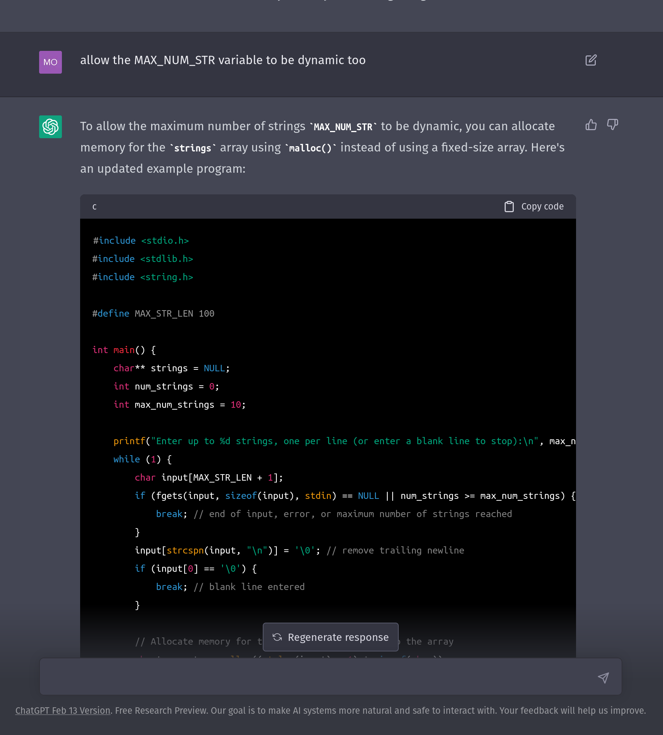Click the Regenerate response button

pyautogui.click(x=331, y=637)
